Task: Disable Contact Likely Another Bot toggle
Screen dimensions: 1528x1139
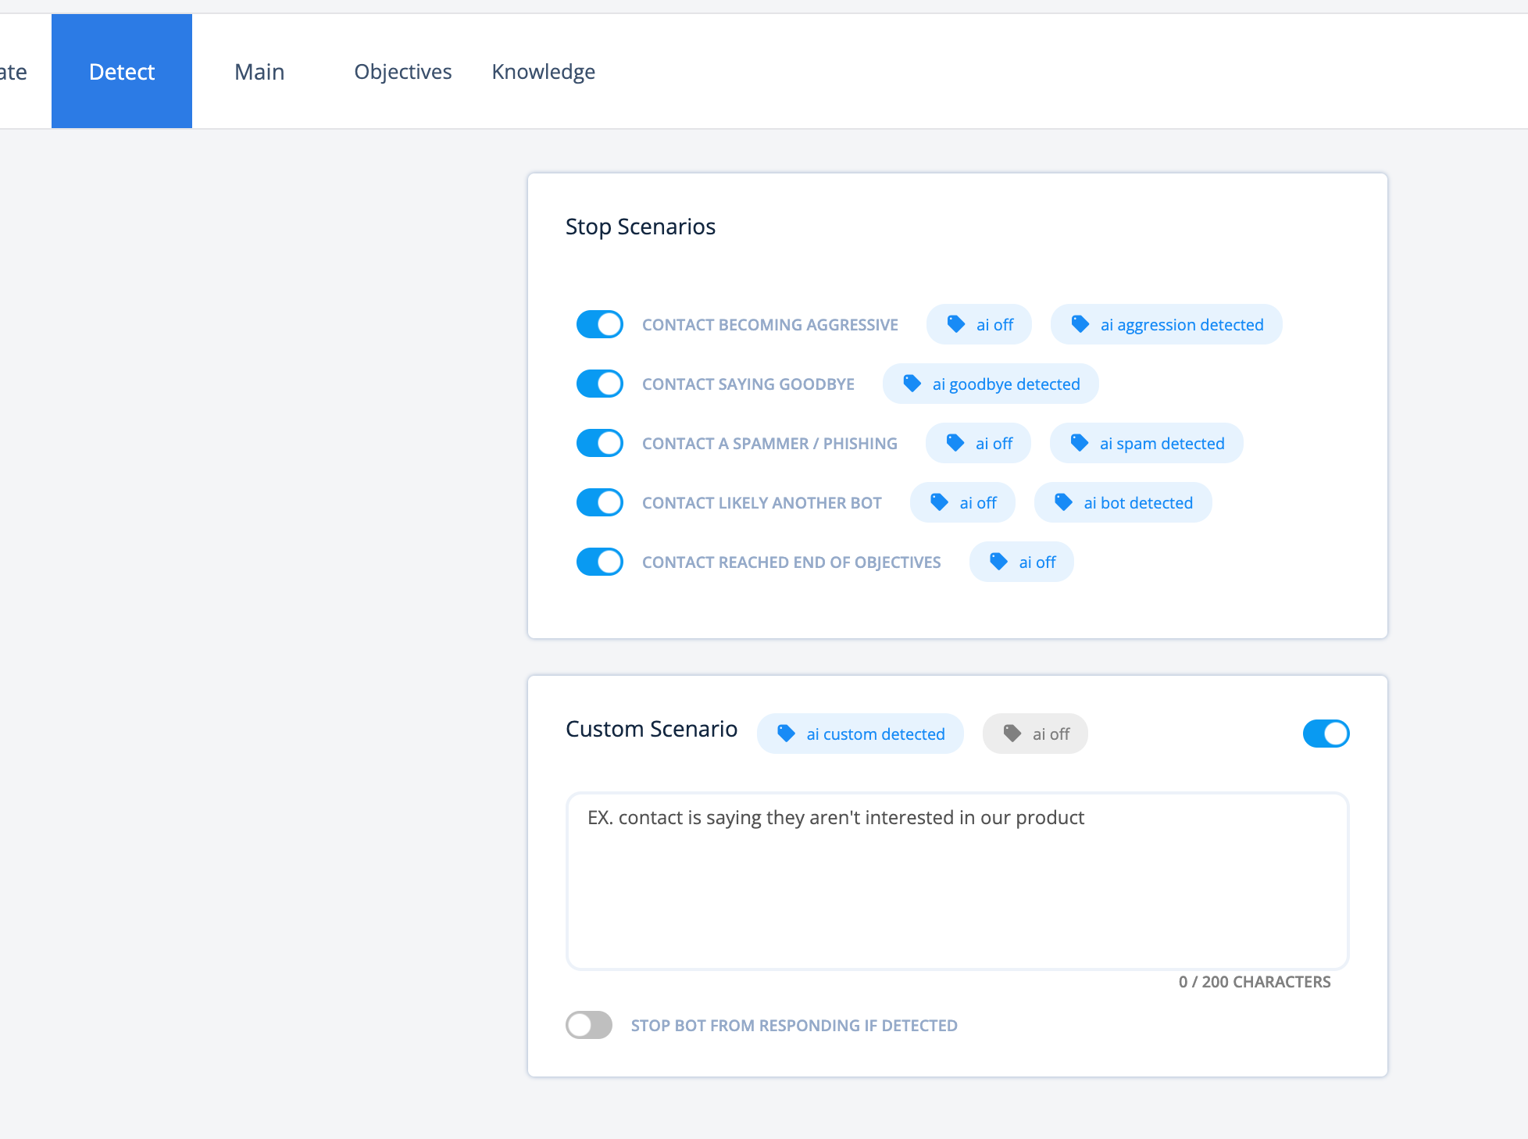Action: point(600,502)
